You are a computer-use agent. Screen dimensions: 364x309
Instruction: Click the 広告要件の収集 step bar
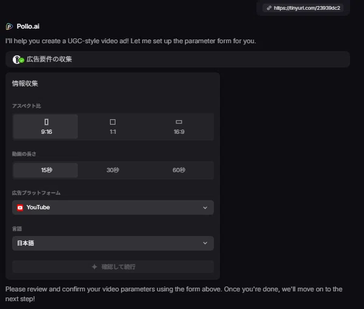pos(177,60)
